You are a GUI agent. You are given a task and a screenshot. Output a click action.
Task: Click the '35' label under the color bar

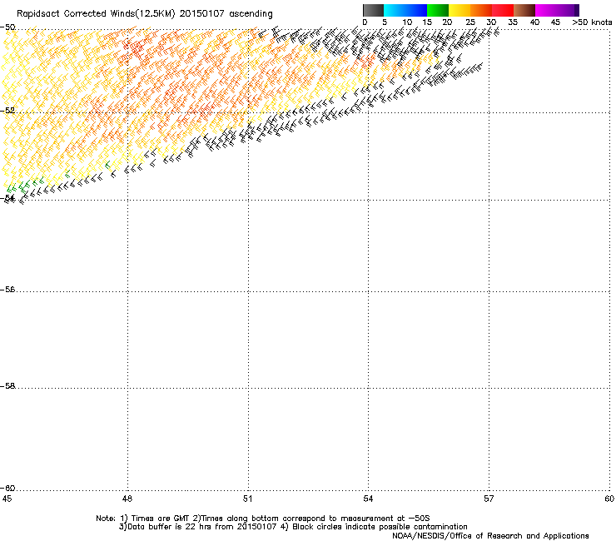click(x=513, y=22)
